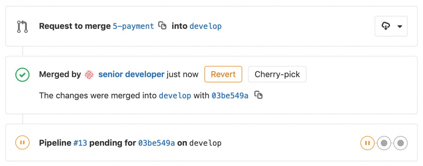Open the second pipeline stage

tap(384, 143)
